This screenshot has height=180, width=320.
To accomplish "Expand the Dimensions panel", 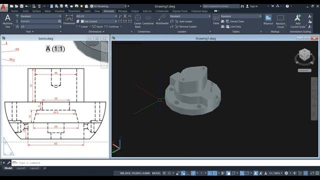I will tap(96, 31).
